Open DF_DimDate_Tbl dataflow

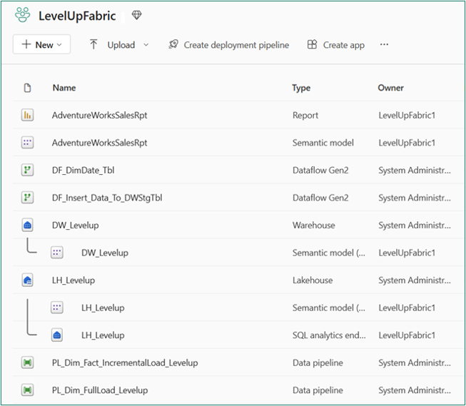click(83, 171)
